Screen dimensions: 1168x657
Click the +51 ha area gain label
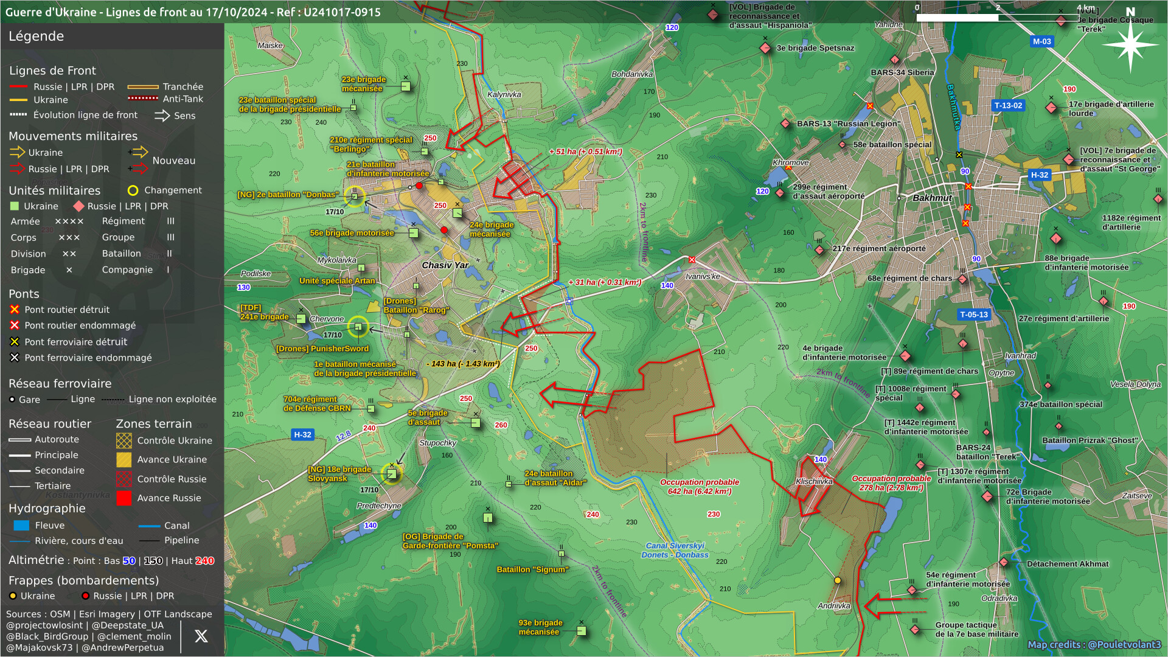[585, 151]
